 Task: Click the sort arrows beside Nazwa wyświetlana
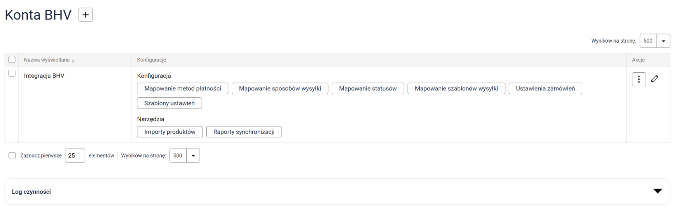pos(73,61)
